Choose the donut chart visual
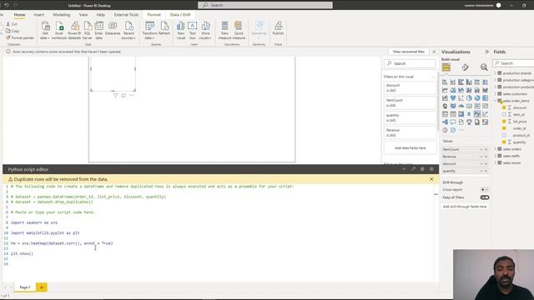The image size is (534, 300). click(x=477, y=98)
